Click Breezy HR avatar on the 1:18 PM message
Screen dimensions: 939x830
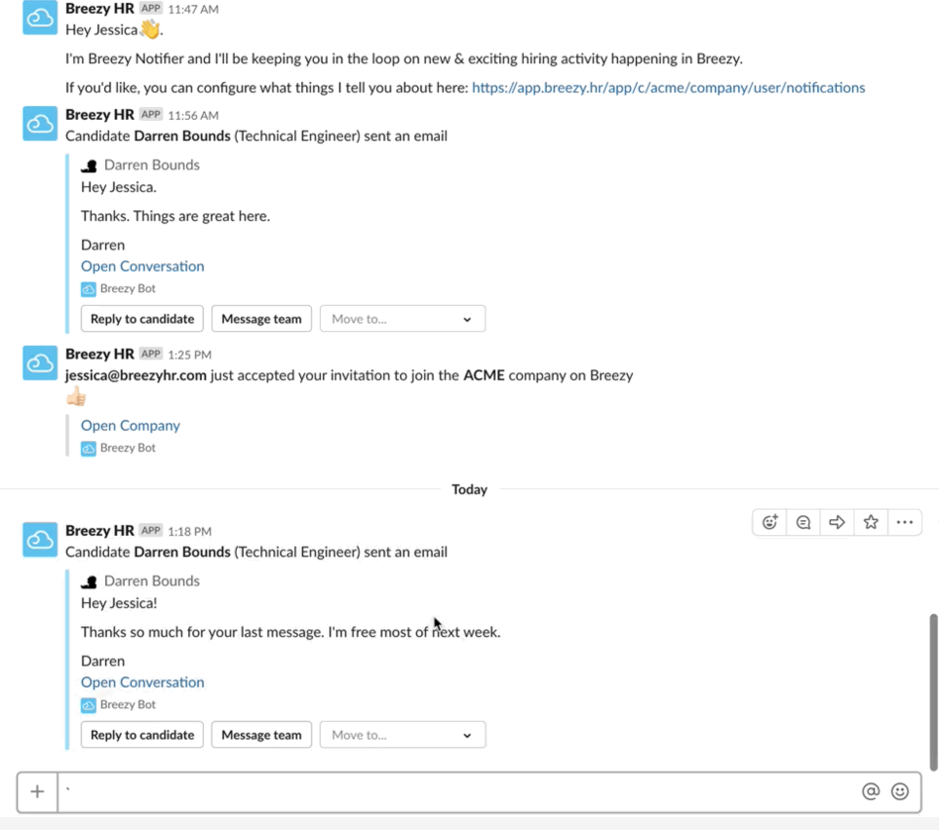coord(41,539)
